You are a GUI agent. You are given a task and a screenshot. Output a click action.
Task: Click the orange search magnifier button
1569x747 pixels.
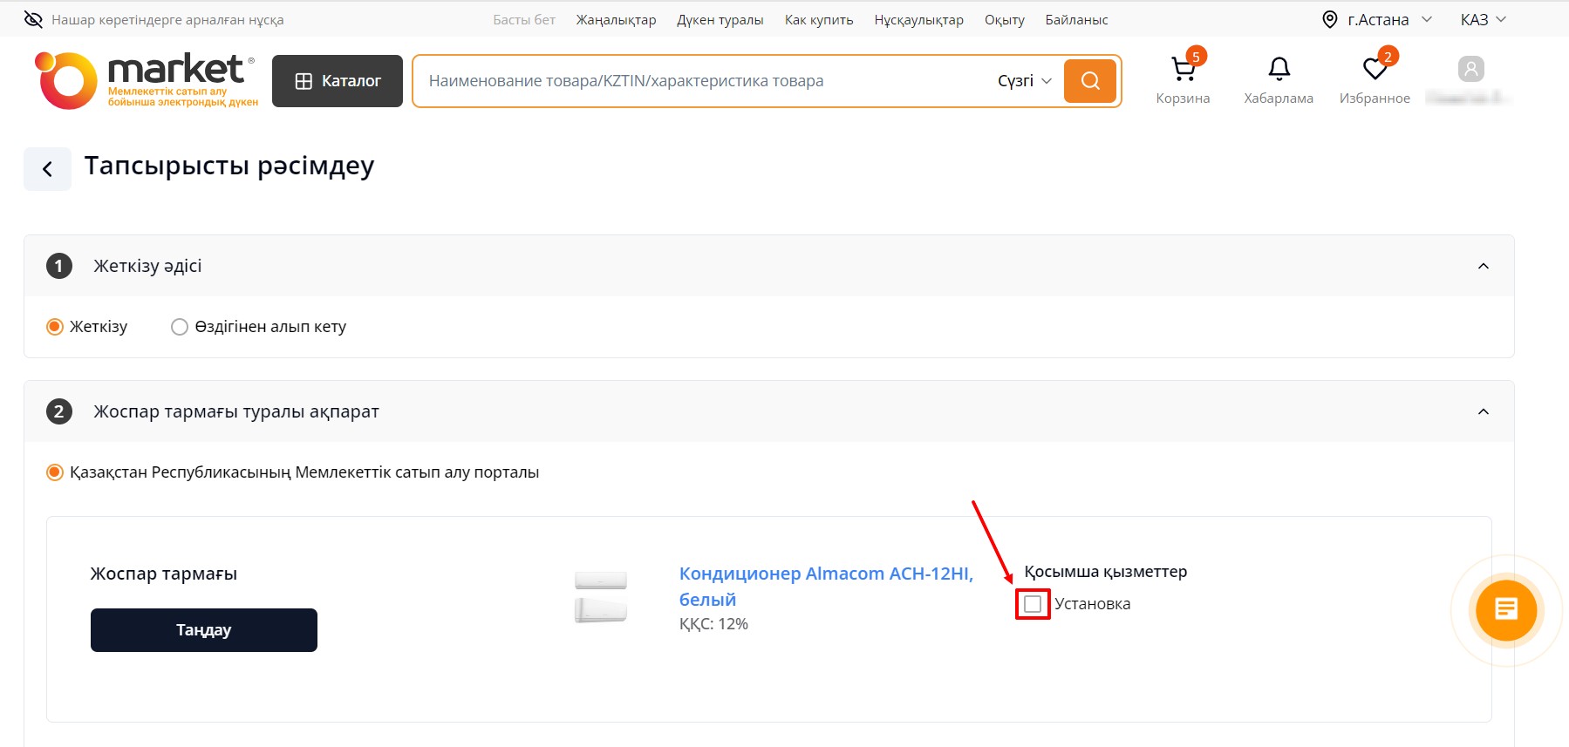pos(1089,81)
